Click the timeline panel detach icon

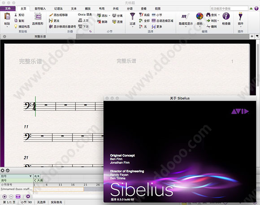(x=8, y=171)
